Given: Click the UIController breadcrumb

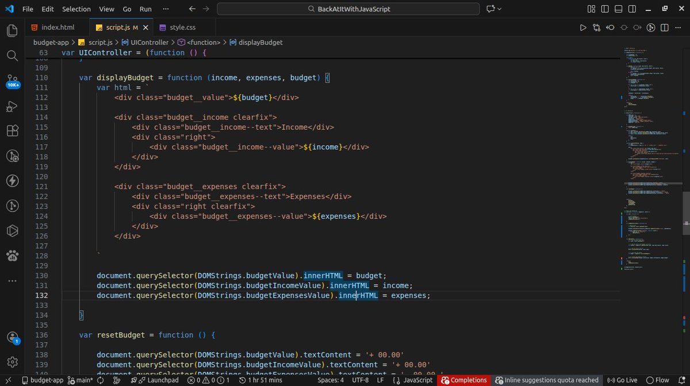Looking at the screenshot, I should tap(144, 43).
